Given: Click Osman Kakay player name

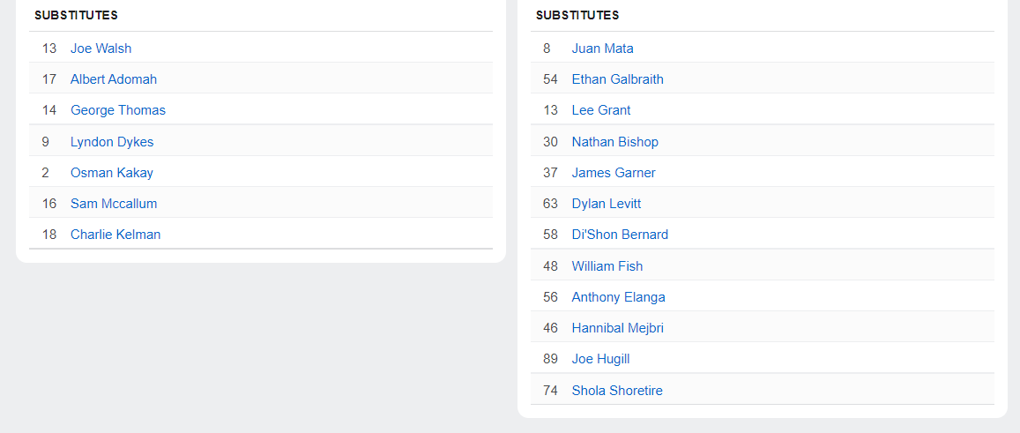Looking at the screenshot, I should 112,173.
